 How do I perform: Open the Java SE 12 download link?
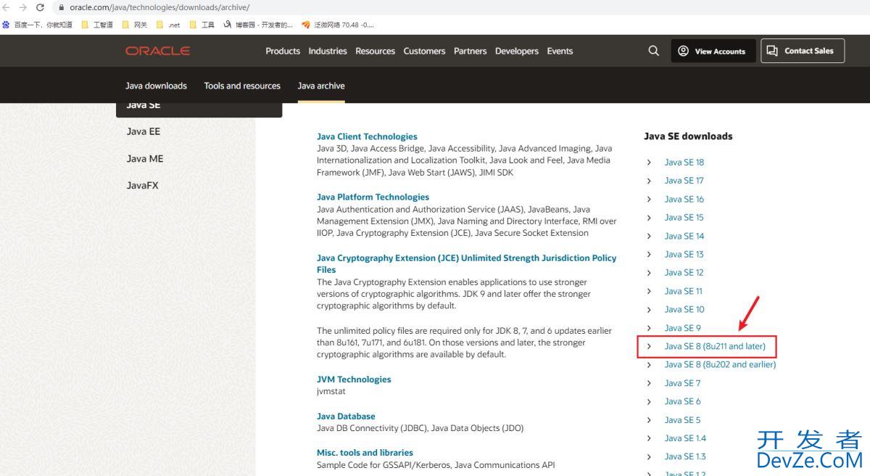(684, 272)
